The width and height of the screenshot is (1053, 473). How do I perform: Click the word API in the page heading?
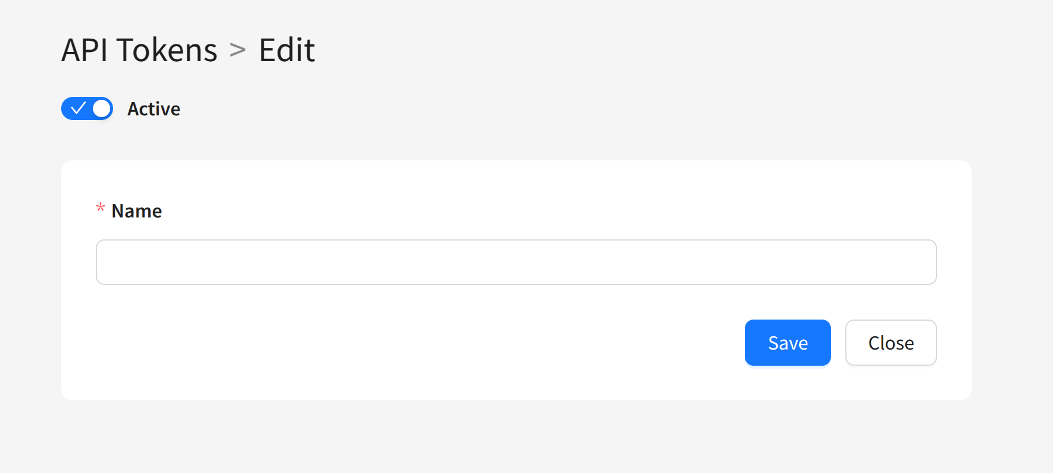click(85, 50)
